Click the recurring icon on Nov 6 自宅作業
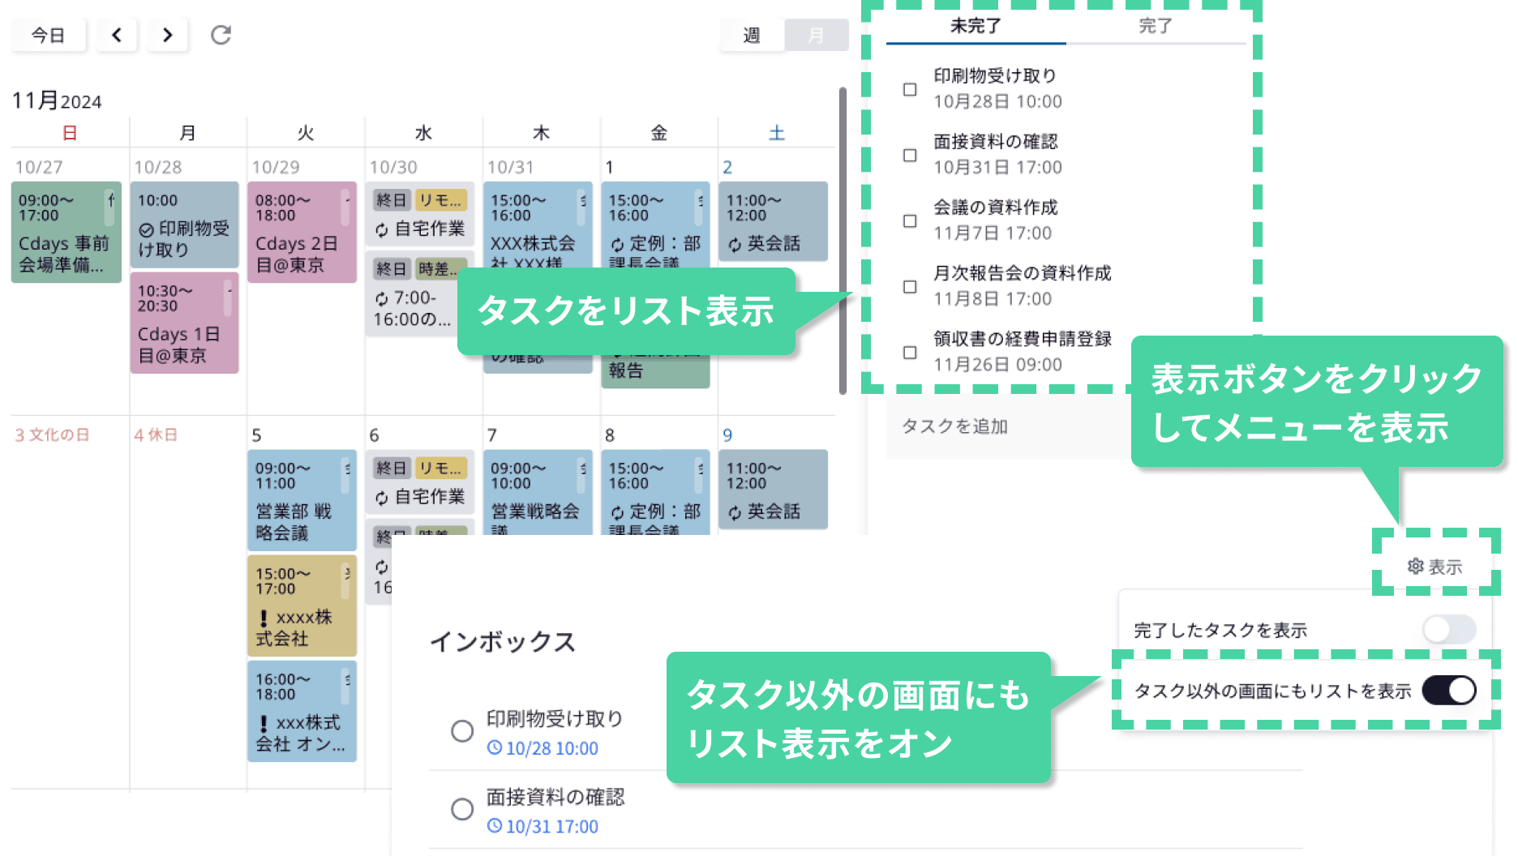 381,498
